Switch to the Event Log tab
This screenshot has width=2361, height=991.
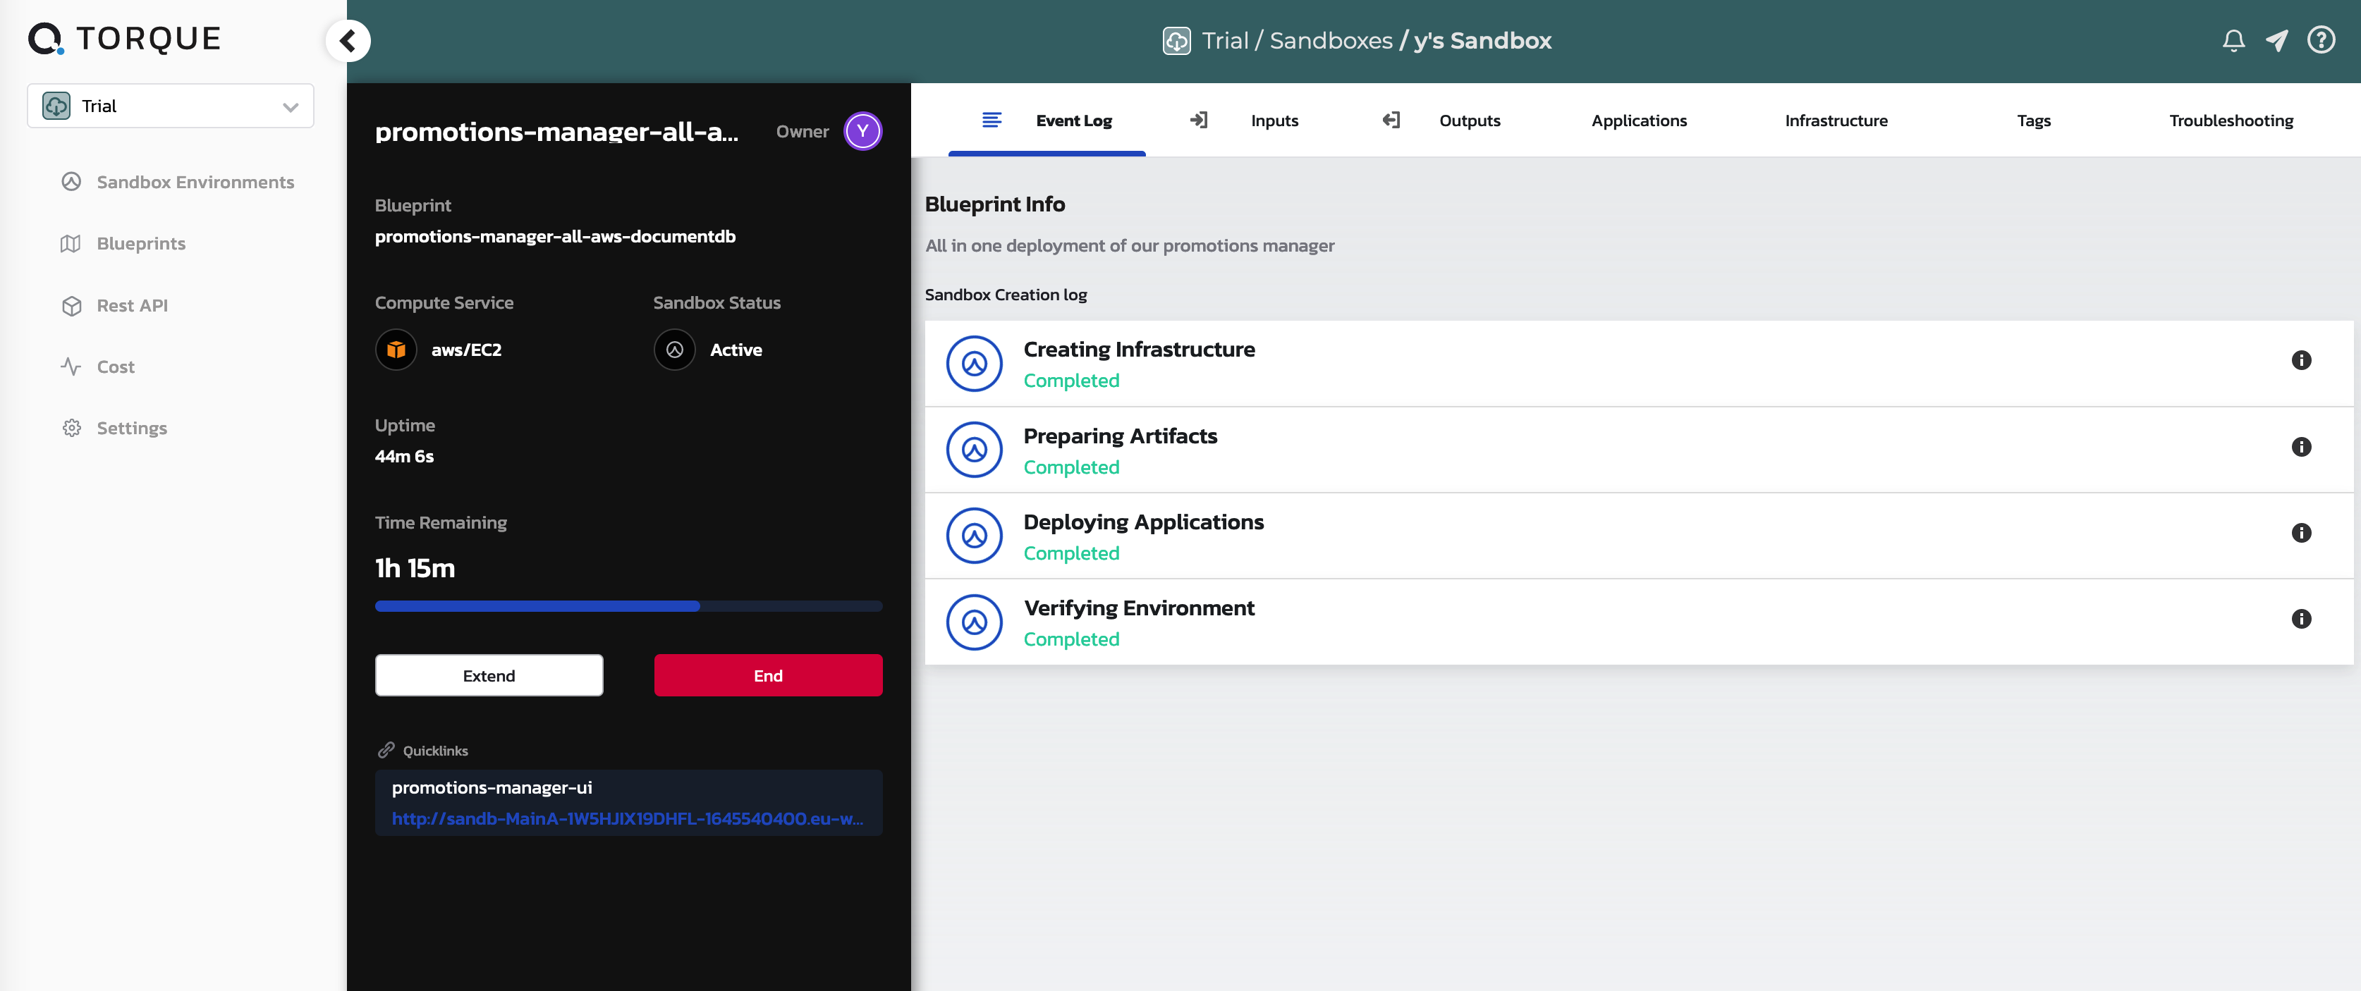[1047, 120]
